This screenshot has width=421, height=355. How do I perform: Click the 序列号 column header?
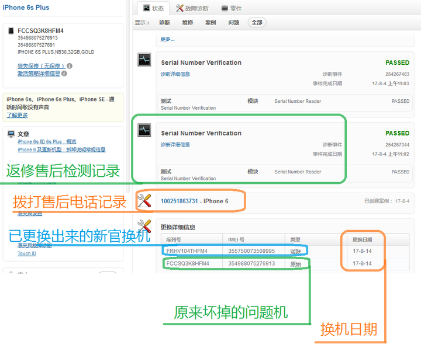click(x=174, y=239)
